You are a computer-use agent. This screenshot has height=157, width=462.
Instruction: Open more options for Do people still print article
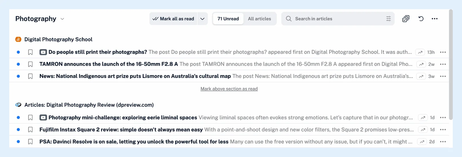(443, 52)
